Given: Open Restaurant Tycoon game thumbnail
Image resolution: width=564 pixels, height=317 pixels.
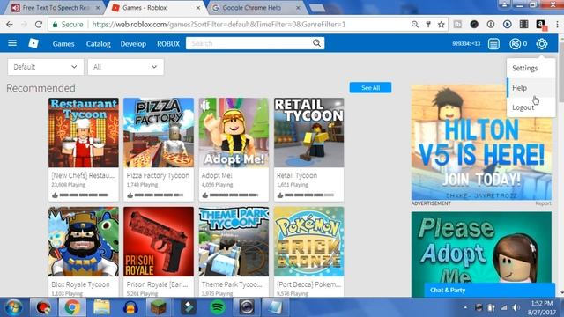Looking at the screenshot, I should click(x=84, y=132).
